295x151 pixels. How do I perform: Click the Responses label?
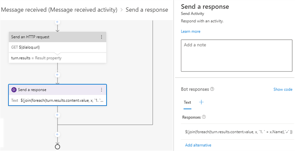click(191, 117)
